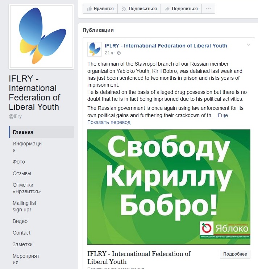This screenshot has width=258, height=269.
Task: Click the @iflry username text
Action: click(x=15, y=116)
